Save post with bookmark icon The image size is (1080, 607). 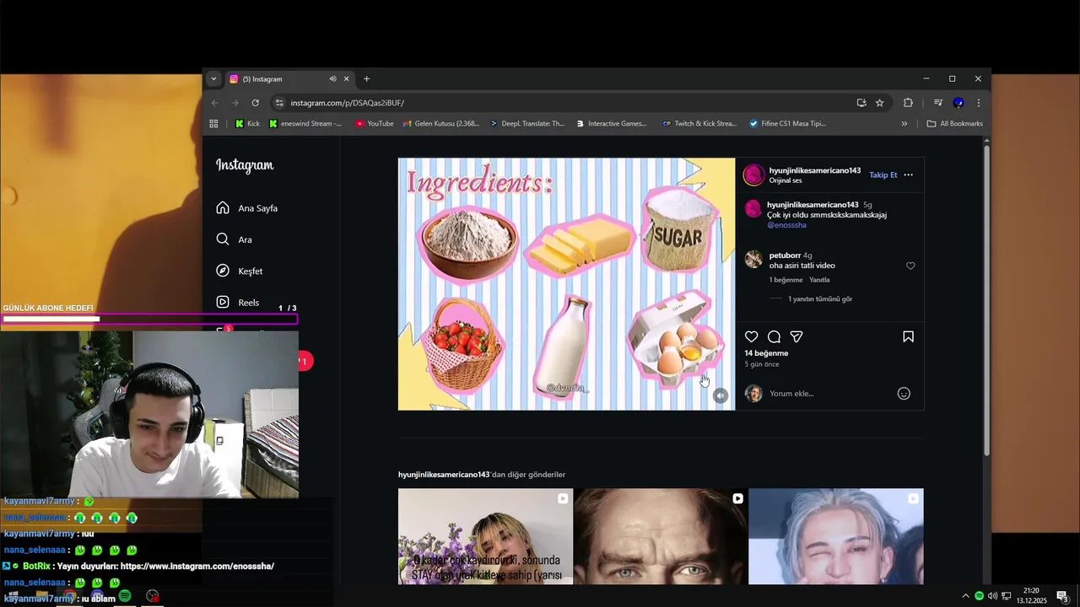(x=908, y=336)
